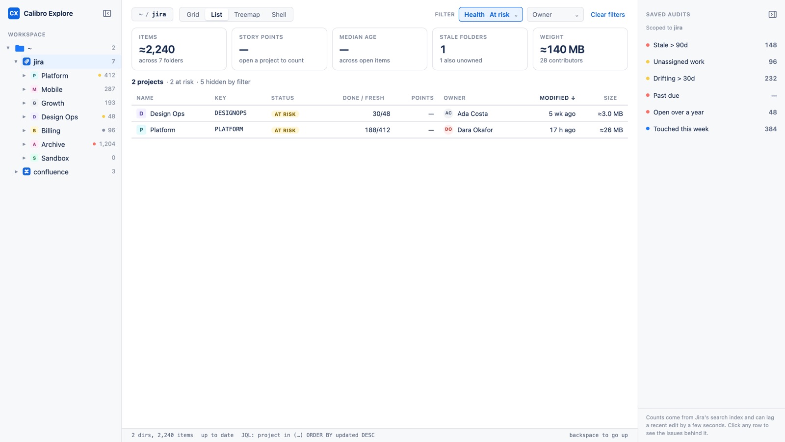The height and width of the screenshot is (442, 785).
Task: Open the Health At risk filter dropdown
Action: pos(491,14)
